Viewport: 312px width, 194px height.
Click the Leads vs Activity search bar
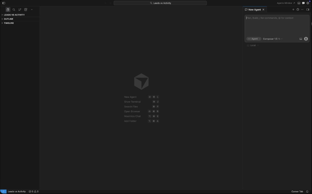coord(160,3)
